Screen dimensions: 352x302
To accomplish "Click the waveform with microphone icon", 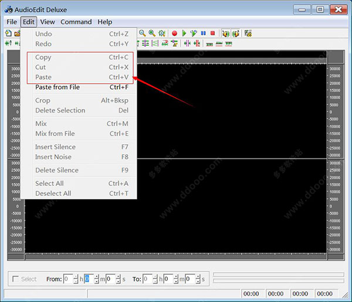I will click(x=8, y=43).
